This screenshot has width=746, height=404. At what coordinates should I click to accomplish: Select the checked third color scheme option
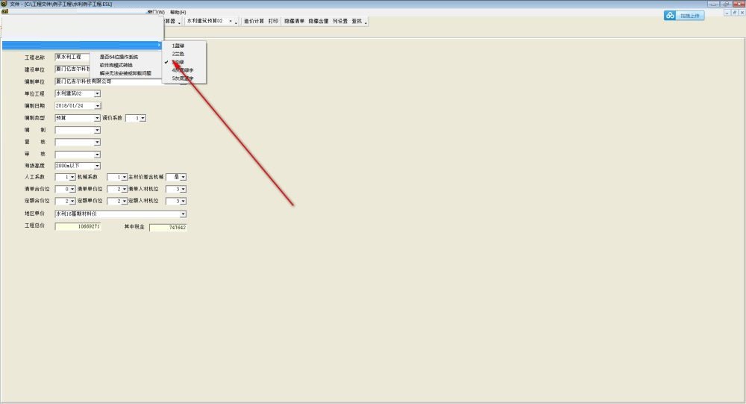coord(178,62)
